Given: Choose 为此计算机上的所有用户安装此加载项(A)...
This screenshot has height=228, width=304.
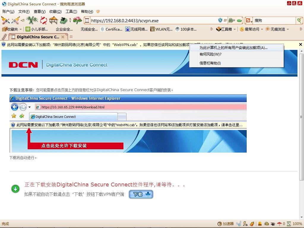Looking at the screenshot, I should pyautogui.click(x=236, y=48).
